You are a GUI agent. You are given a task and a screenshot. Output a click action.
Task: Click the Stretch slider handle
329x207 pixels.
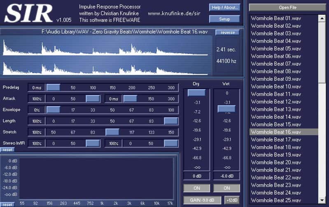[x=112, y=132]
